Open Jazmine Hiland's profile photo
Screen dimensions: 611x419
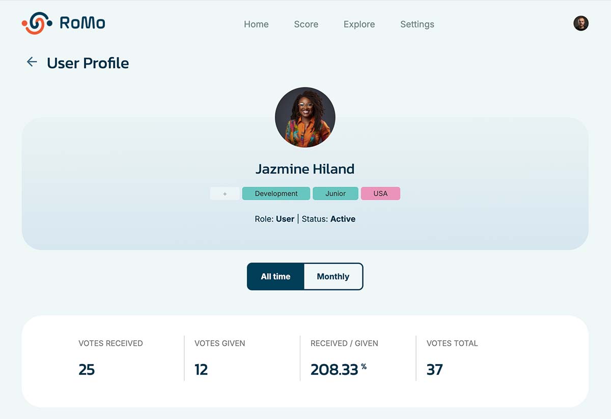tap(305, 117)
